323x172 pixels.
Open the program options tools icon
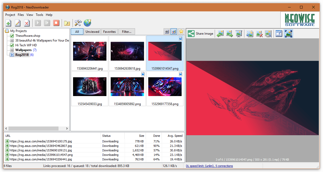[78, 23]
